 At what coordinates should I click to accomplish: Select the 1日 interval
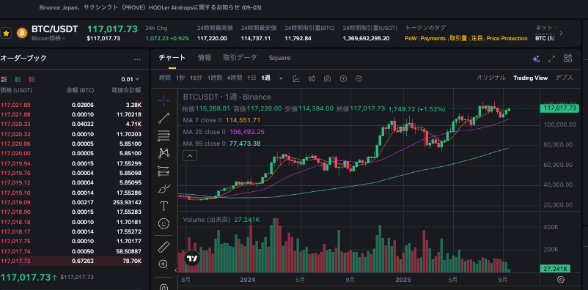[x=251, y=78]
